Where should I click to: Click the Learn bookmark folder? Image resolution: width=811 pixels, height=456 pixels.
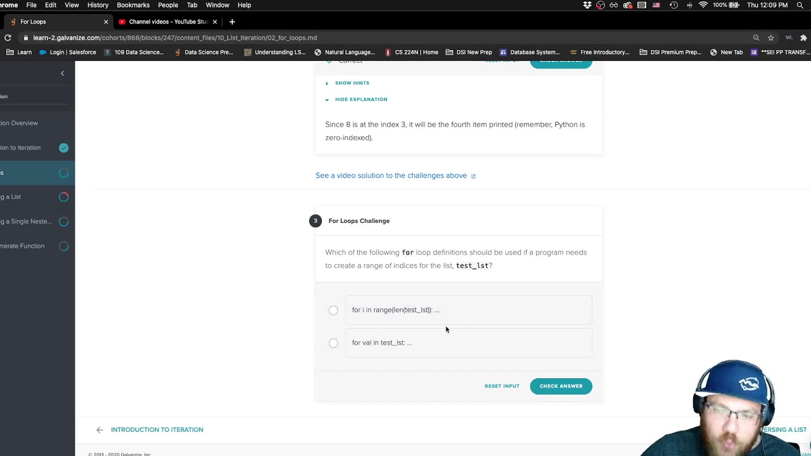19,52
